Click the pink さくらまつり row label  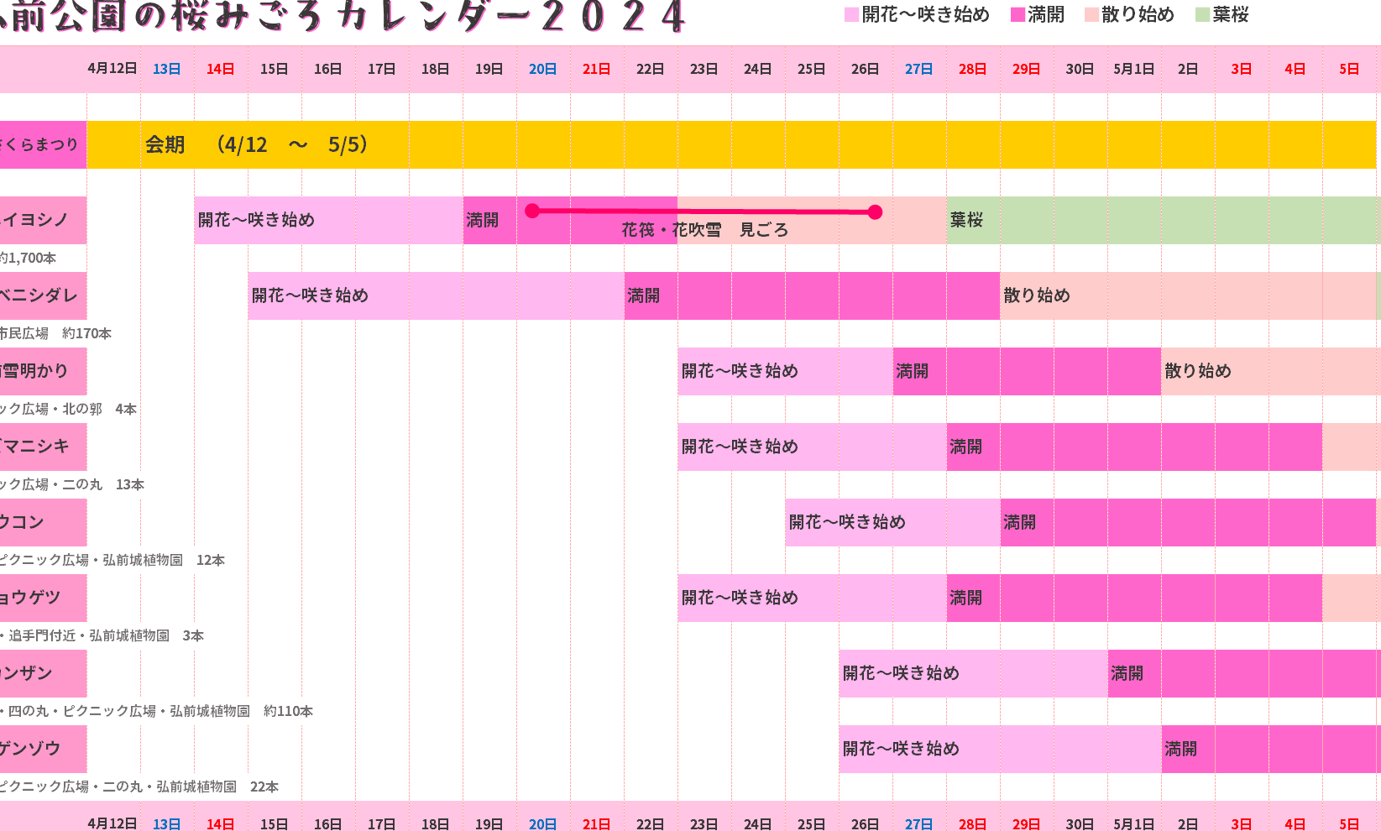coord(42,144)
